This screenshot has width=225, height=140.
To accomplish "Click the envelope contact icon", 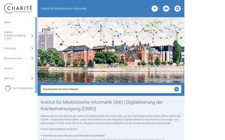I will click(166, 9).
